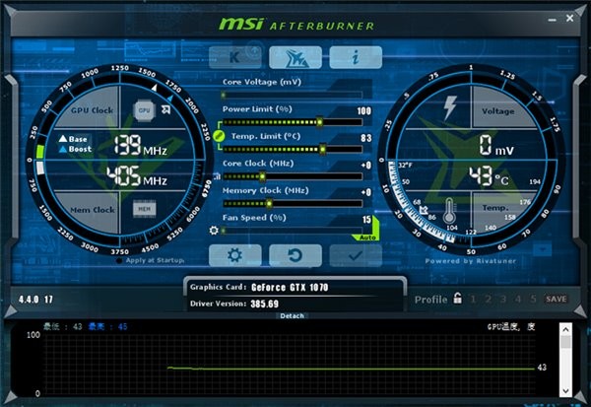Click the 139 MHz GPU clock reading
This screenshot has width=591, height=407.
pyautogui.click(x=141, y=145)
